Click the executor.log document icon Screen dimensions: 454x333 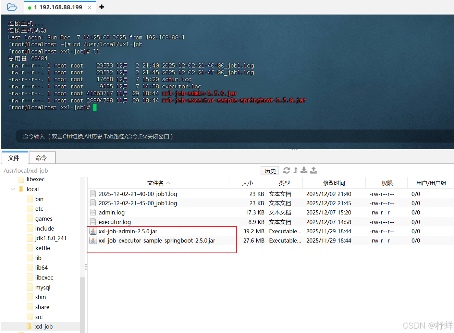pyautogui.click(x=93, y=222)
